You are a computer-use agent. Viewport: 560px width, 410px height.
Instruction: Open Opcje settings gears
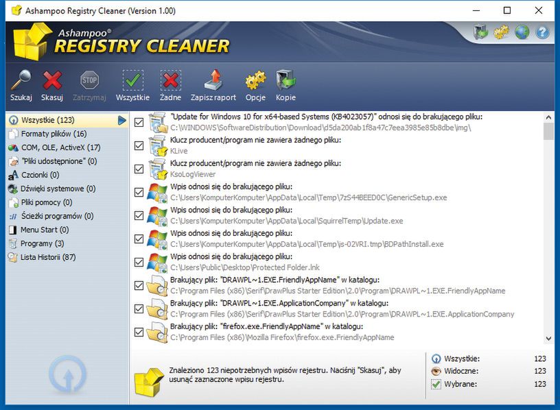[255, 86]
